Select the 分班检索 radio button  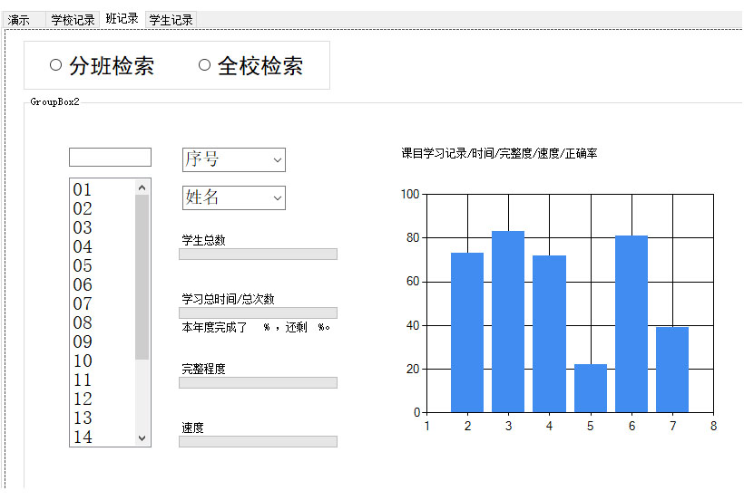[56, 65]
